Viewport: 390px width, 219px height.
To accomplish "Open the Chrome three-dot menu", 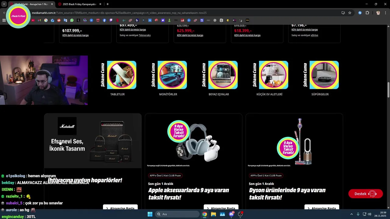I will click(x=386, y=13).
